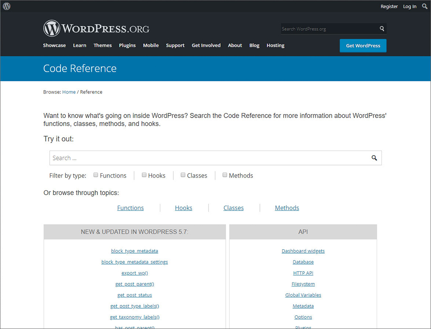Screen dimensions: 431x329
Task: Tick the Classes filter checkbox
Action: (x=183, y=175)
